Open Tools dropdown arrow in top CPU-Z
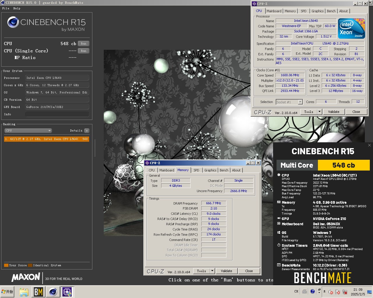Viewport: 373px width, 298px height. pyautogui.click(x=319, y=112)
